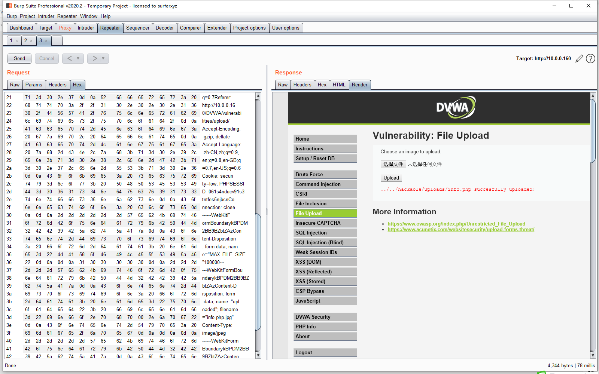Switch to the Target tab
This screenshot has height=374, width=599.
[x=46, y=28]
